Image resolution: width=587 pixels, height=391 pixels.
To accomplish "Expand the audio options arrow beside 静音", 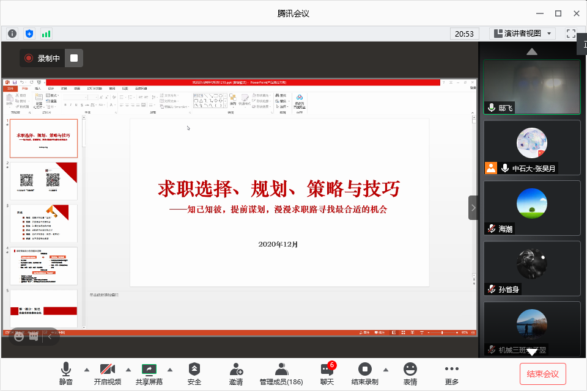I will coord(86,369).
